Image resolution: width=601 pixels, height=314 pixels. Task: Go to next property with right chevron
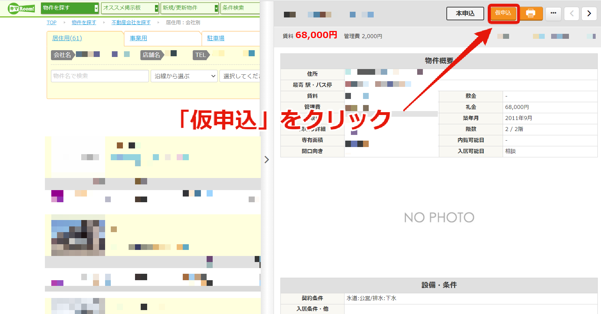(589, 14)
